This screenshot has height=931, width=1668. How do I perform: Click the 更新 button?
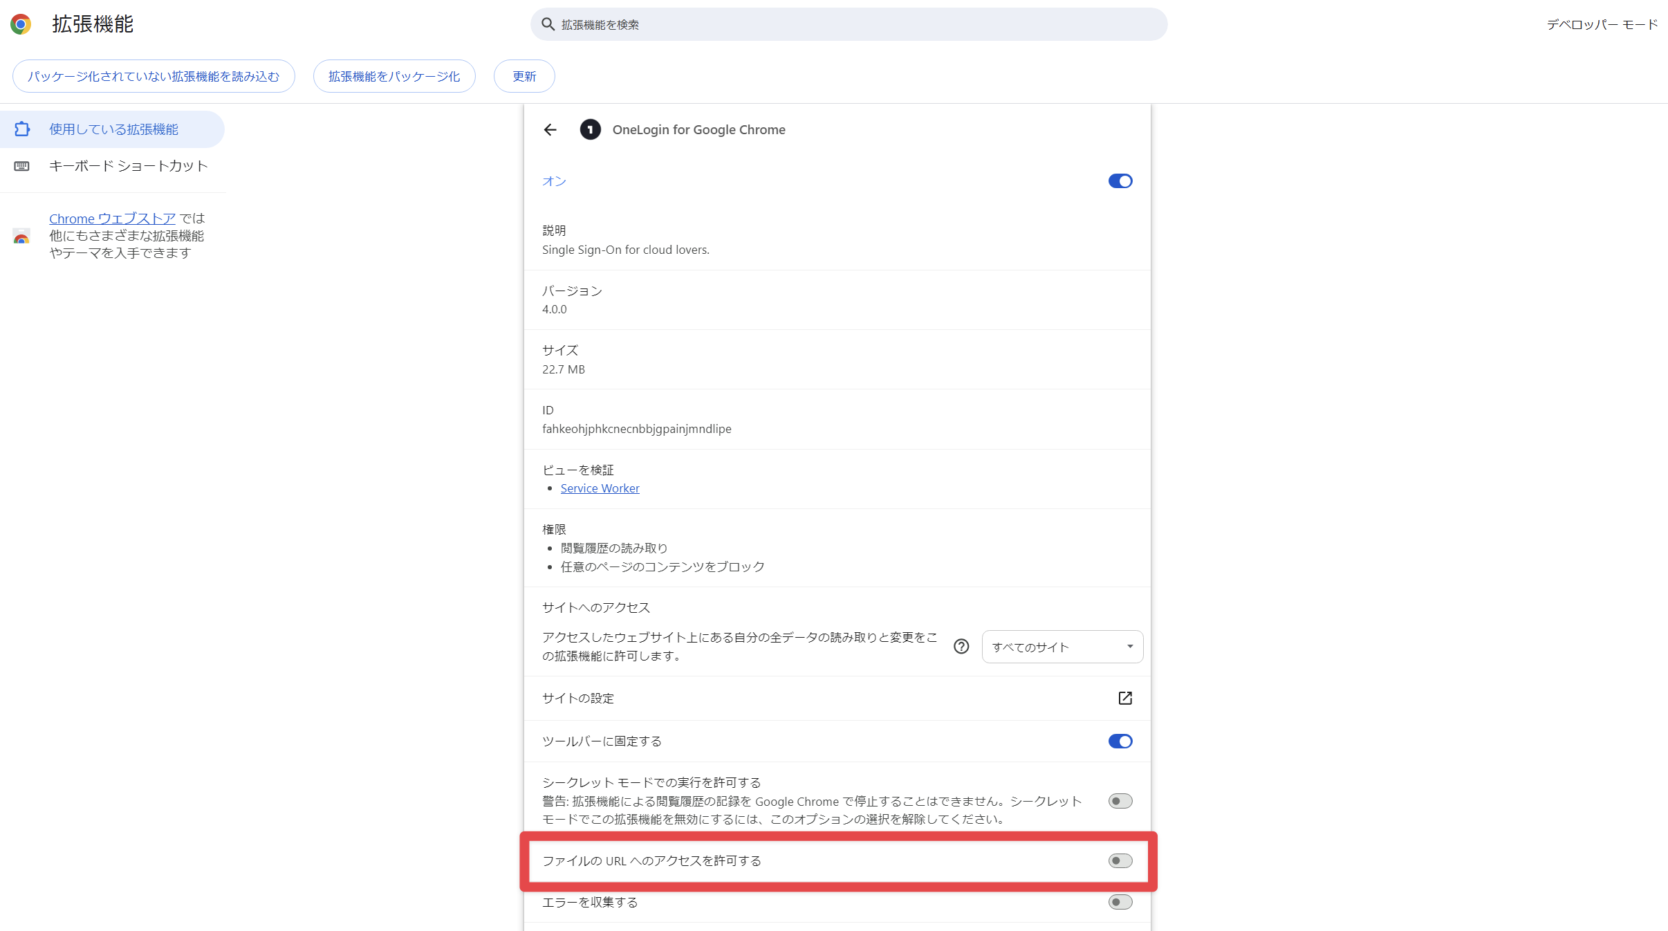tap(524, 76)
